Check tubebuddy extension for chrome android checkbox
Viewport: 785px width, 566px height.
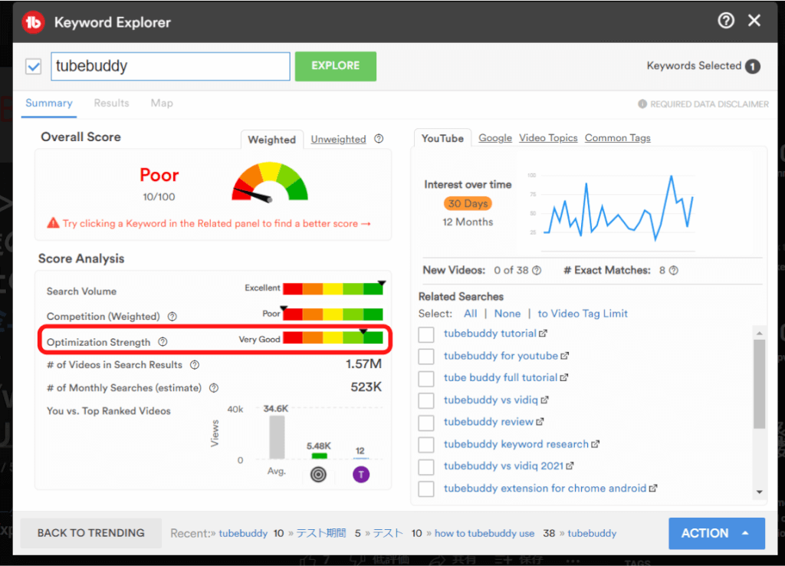426,489
